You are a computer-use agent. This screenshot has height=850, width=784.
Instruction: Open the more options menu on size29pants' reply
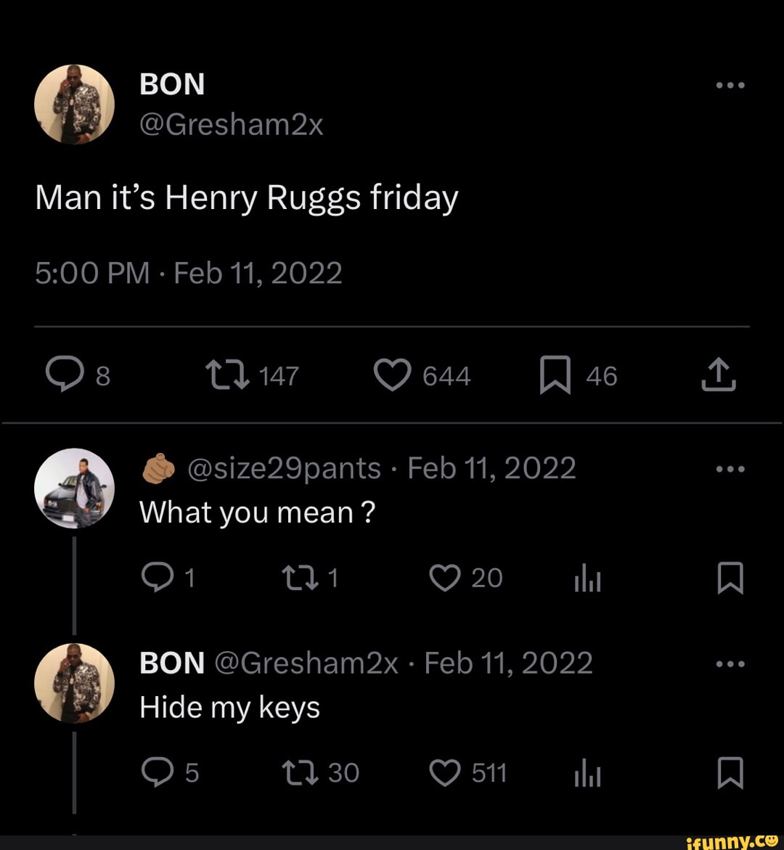[x=729, y=467]
